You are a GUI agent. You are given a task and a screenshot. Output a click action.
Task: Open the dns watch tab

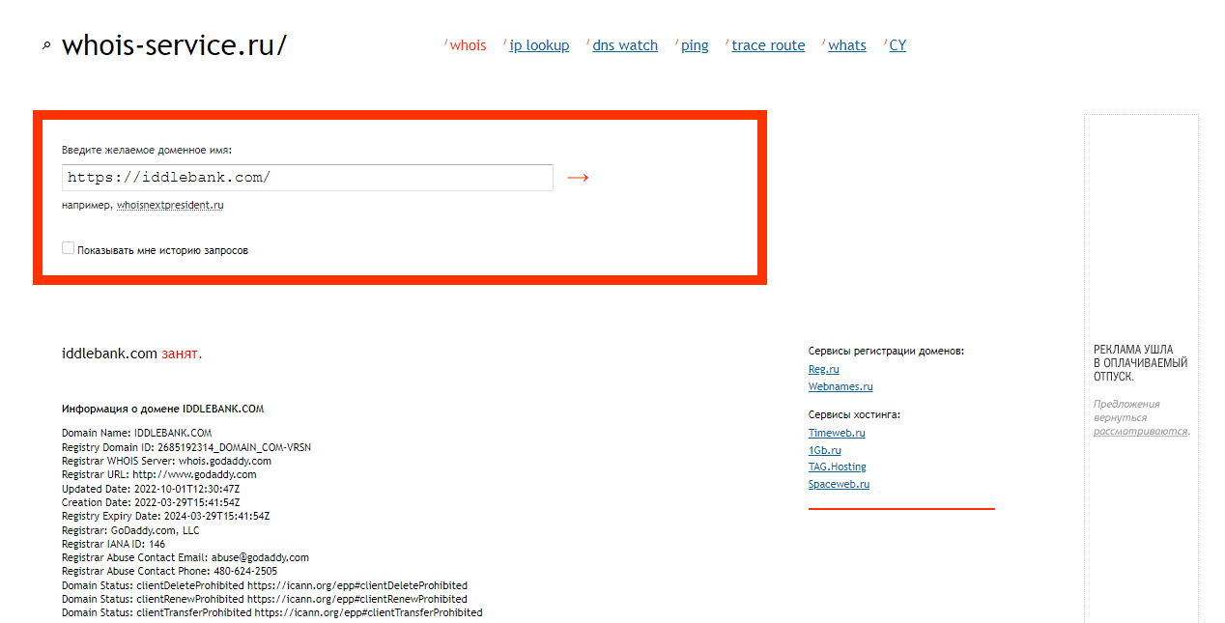(624, 45)
